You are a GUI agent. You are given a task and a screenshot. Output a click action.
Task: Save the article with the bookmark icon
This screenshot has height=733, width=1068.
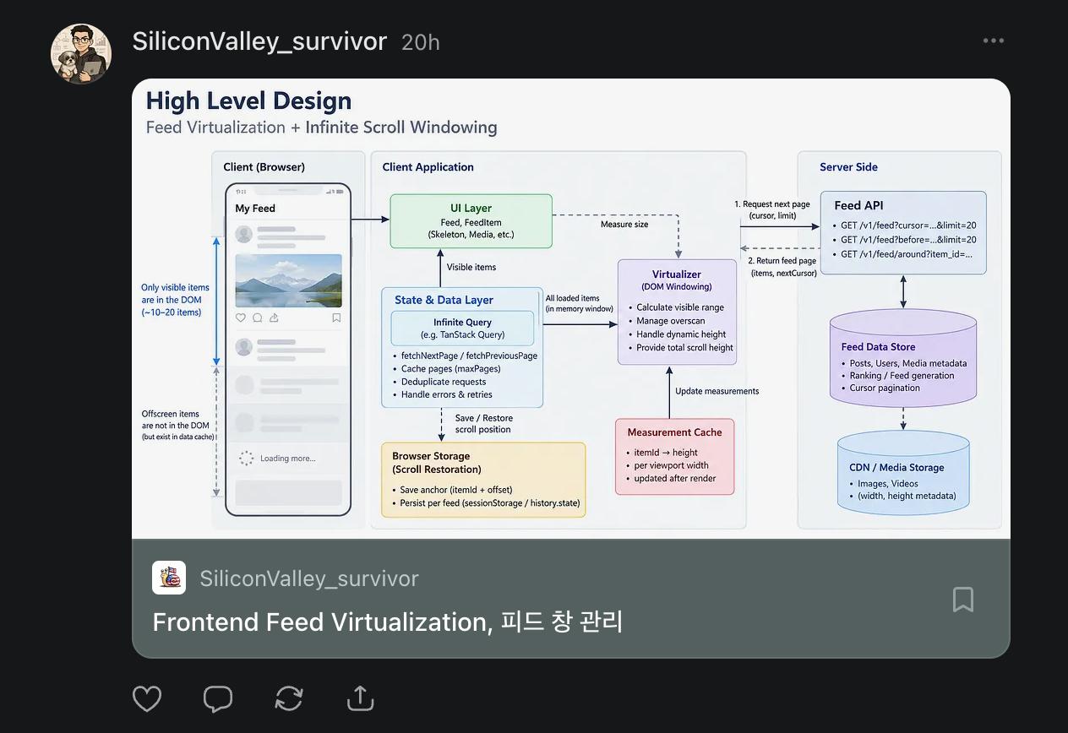(963, 600)
